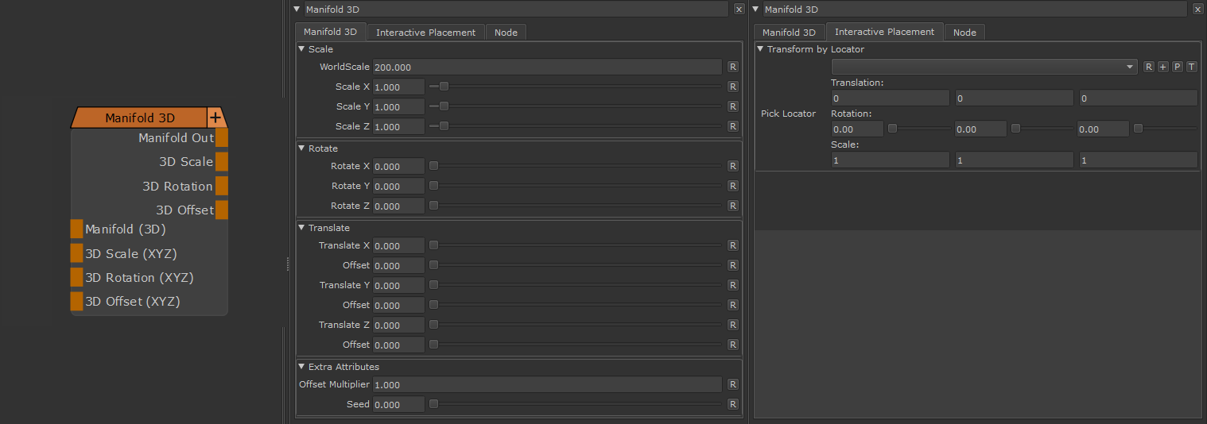
Task: Click the plus icon on Manifold 3D node
Action: tap(215, 118)
